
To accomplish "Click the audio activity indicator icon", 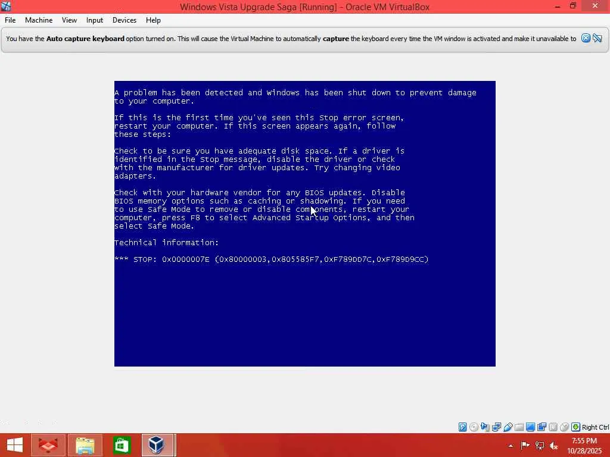I will pos(485,427).
